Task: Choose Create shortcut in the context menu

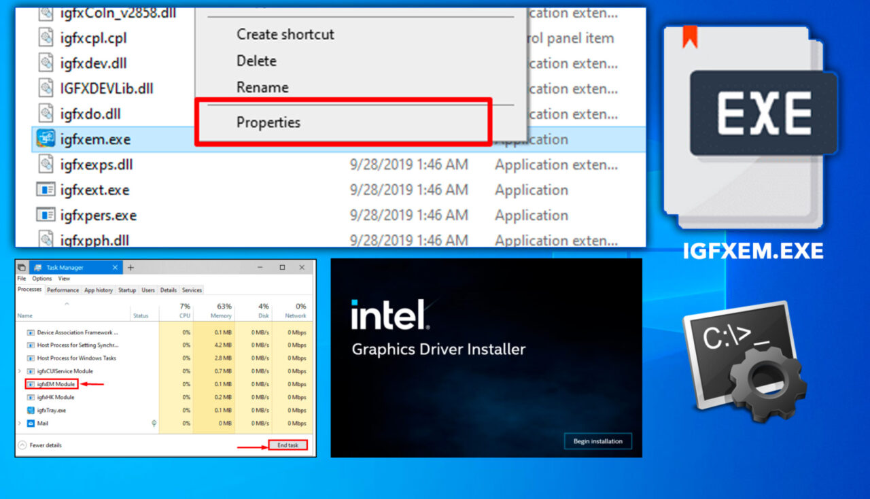Action: click(x=285, y=34)
